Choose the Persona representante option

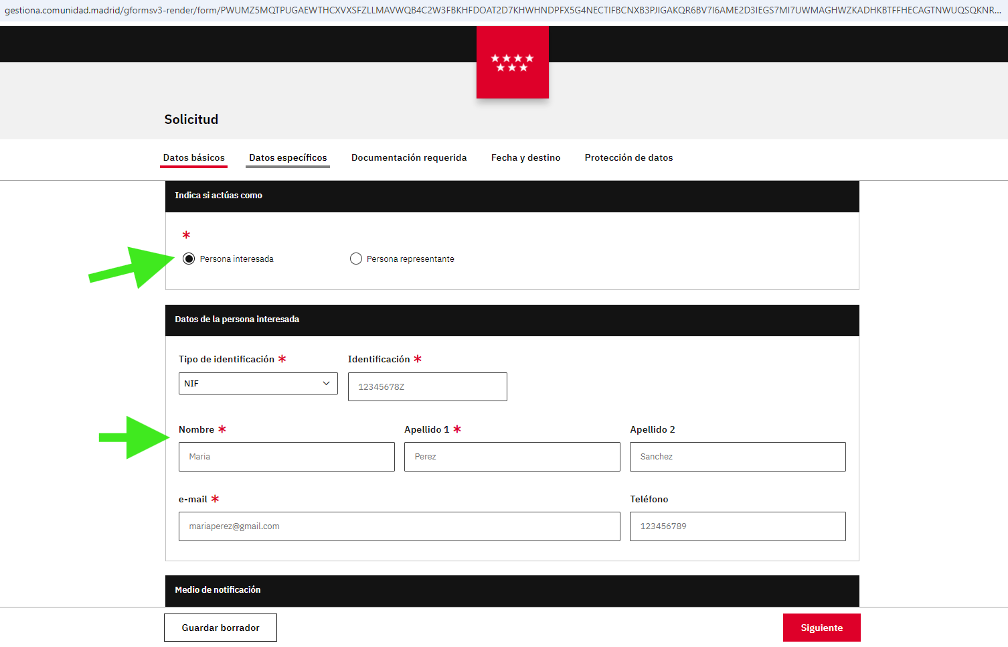click(x=356, y=259)
